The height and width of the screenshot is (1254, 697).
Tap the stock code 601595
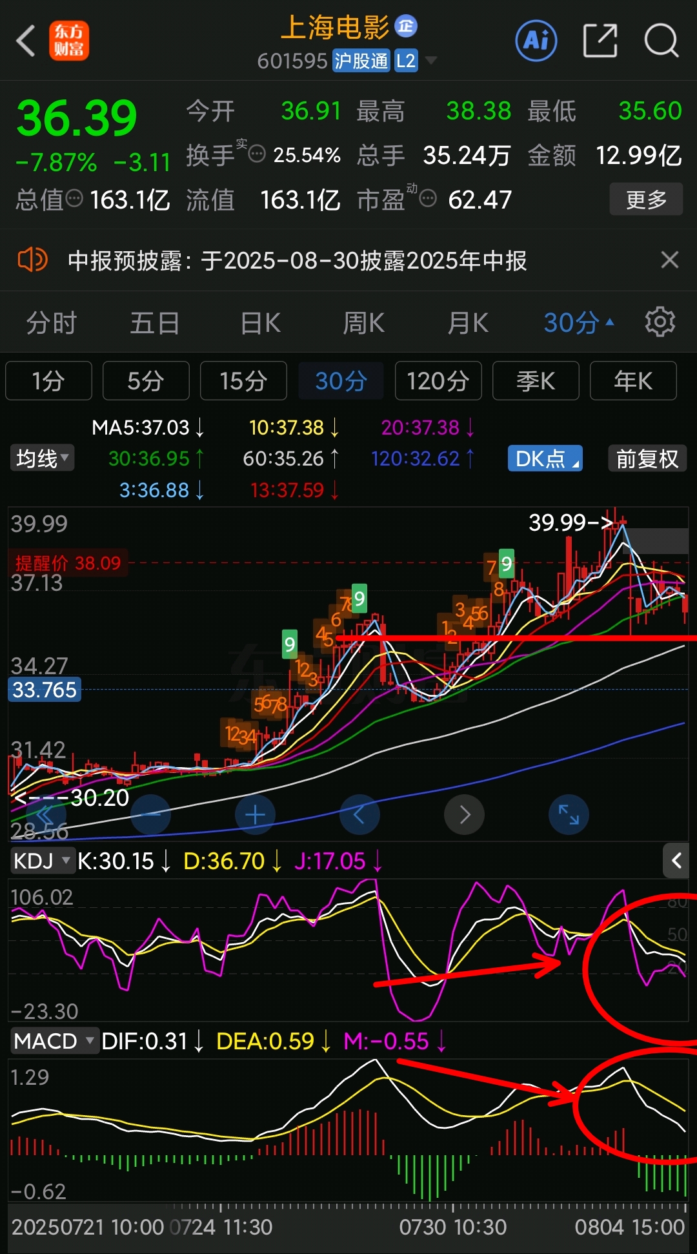pyautogui.click(x=292, y=61)
